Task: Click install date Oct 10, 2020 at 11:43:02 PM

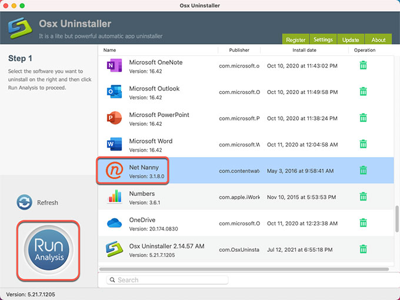Action: pos(302,66)
